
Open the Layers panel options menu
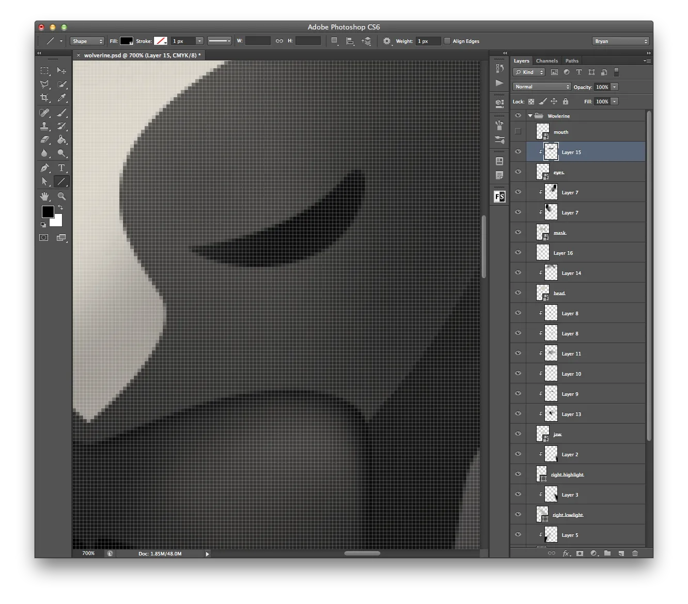click(647, 61)
